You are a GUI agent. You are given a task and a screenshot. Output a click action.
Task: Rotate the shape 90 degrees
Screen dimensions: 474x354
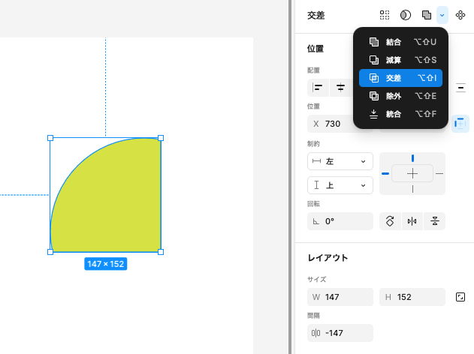pyautogui.click(x=390, y=221)
